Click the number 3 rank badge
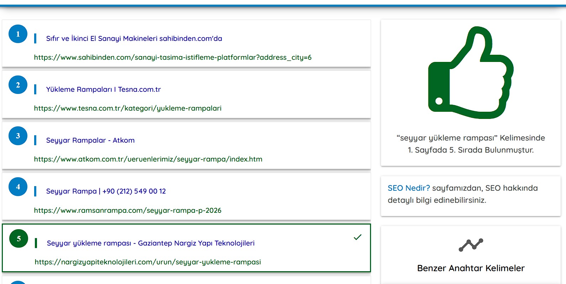Image resolution: width=566 pixels, height=284 pixels. (x=18, y=136)
